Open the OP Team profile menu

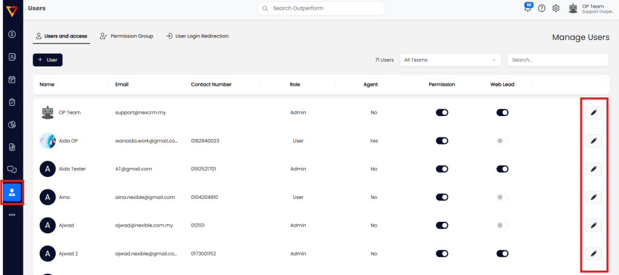[591, 8]
